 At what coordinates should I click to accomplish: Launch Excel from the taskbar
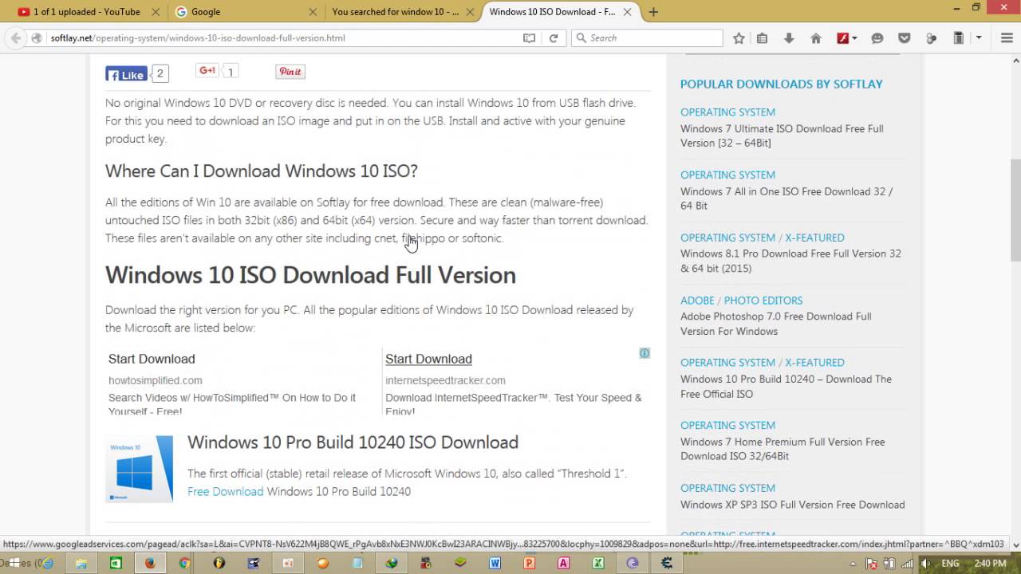tap(597, 563)
